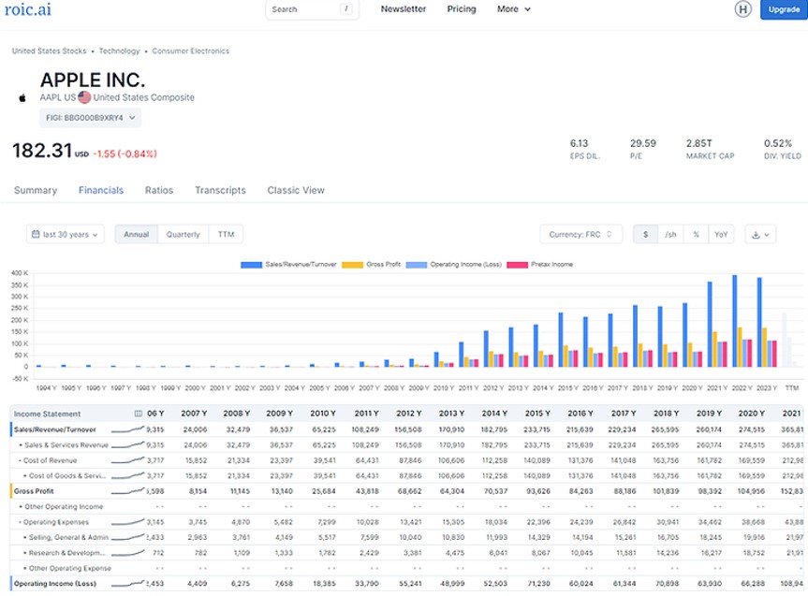Screen dimensions: 808x596
Task: Toggle Operating Income (Loss) legend series
Action: [x=453, y=264]
